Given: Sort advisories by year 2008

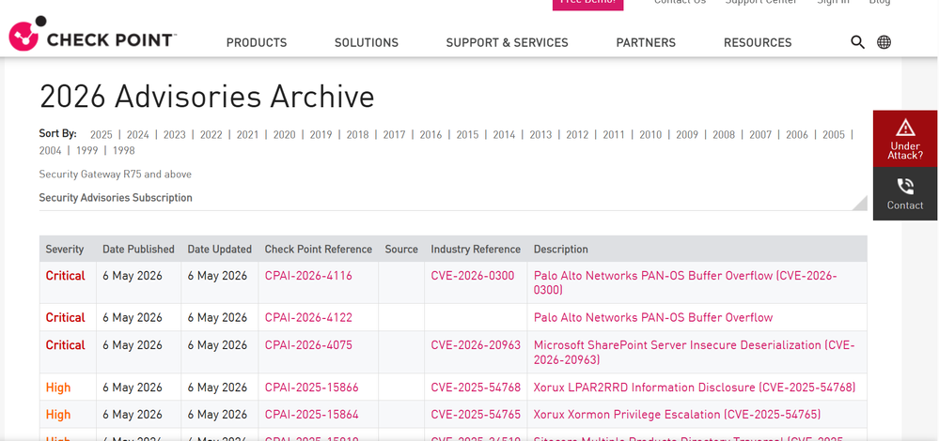Looking at the screenshot, I should 724,135.
